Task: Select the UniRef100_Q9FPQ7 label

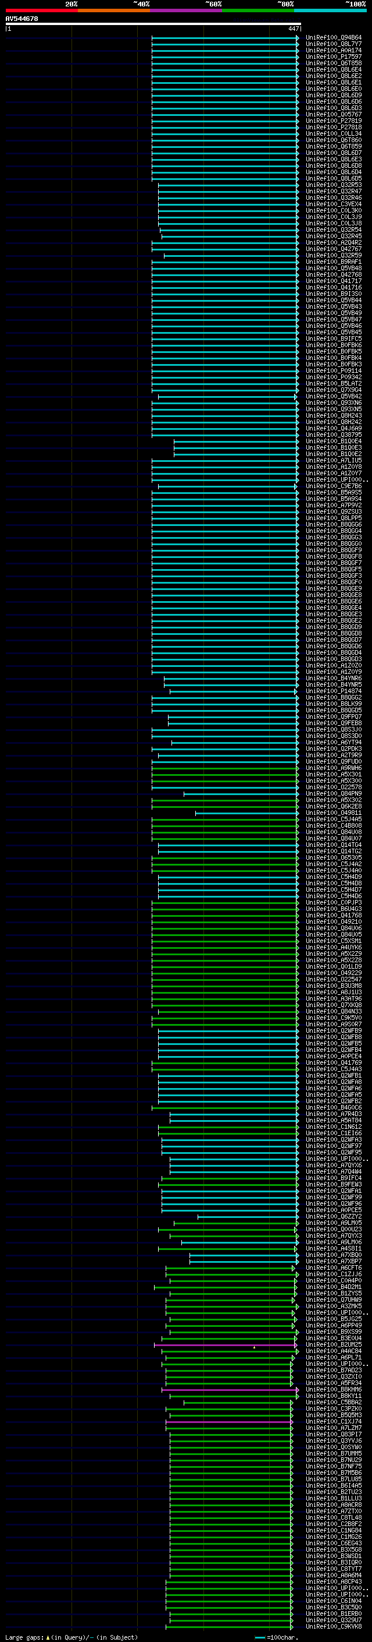Action: coord(333,717)
